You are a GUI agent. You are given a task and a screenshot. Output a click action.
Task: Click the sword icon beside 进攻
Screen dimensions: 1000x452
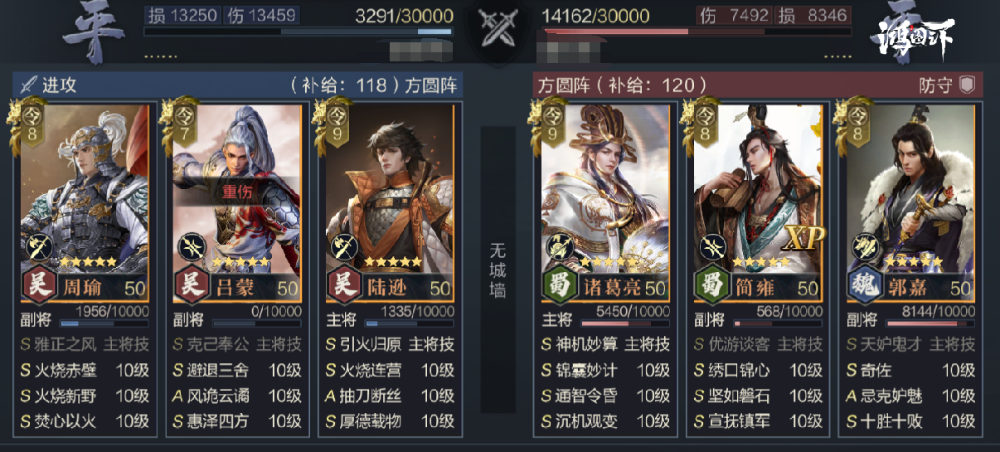pos(28,85)
